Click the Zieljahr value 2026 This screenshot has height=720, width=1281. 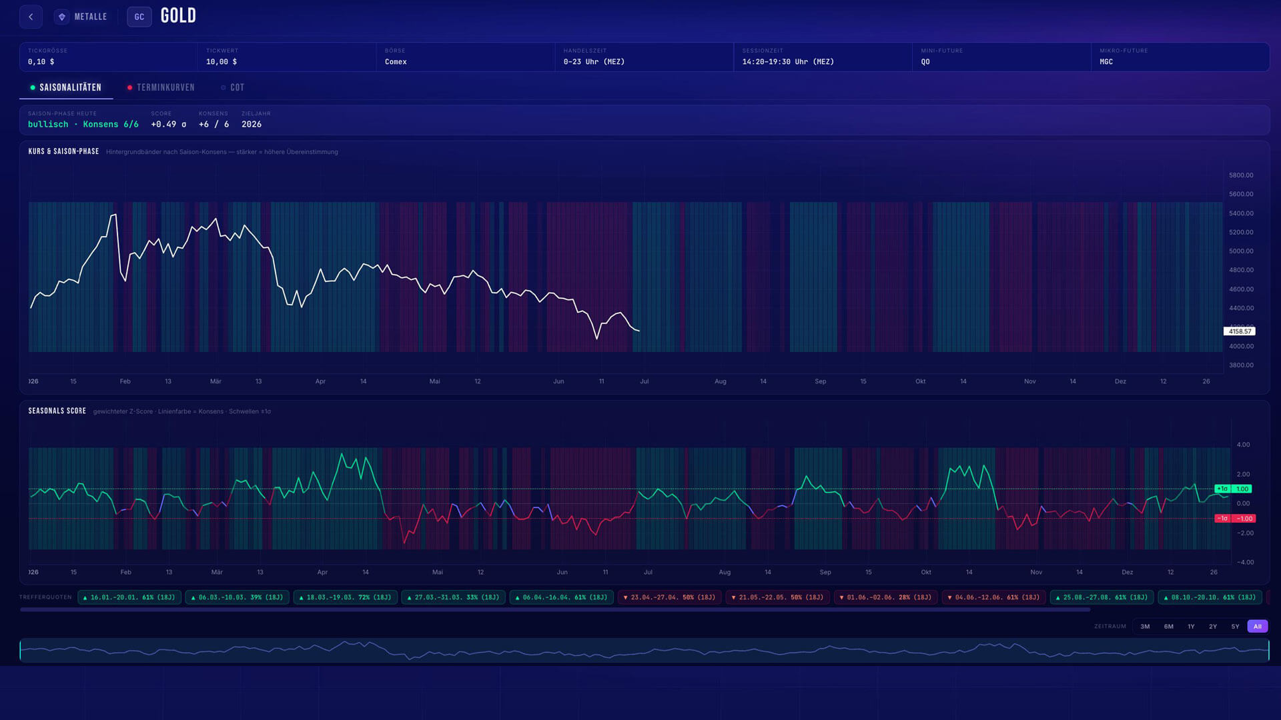click(x=252, y=125)
